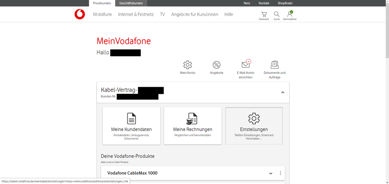Click the Vodafone logo
The height and width of the screenshot is (184, 389).
click(x=80, y=14)
